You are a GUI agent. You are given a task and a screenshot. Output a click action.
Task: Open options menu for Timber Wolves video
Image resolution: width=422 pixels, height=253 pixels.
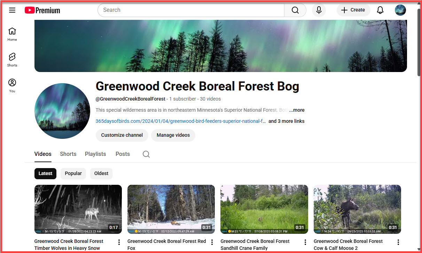pos(119,242)
